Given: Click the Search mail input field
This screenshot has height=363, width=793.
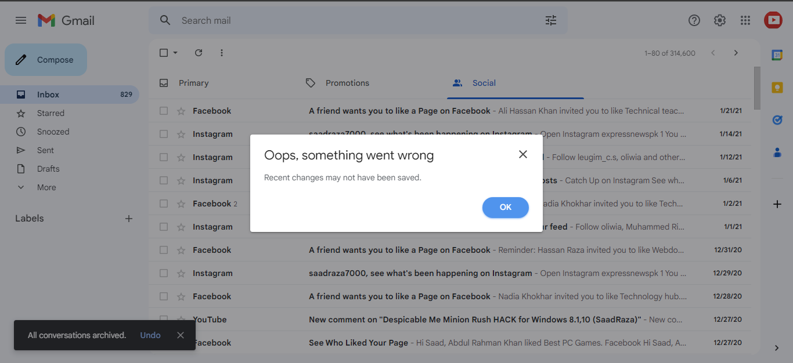Looking at the screenshot, I should 358,20.
